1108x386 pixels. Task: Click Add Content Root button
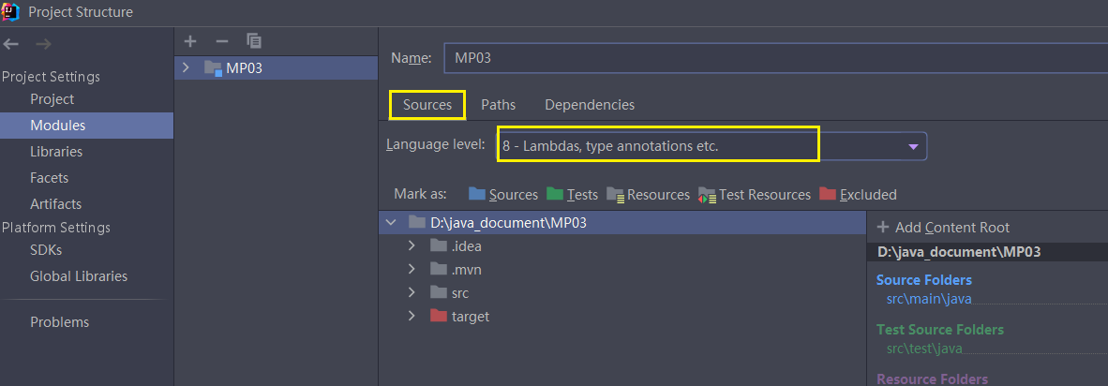(943, 228)
